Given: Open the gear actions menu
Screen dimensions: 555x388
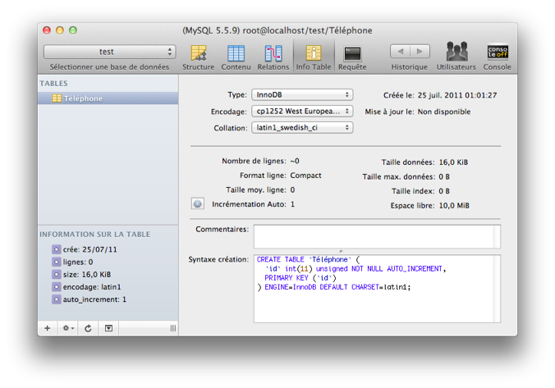Looking at the screenshot, I should point(68,328).
